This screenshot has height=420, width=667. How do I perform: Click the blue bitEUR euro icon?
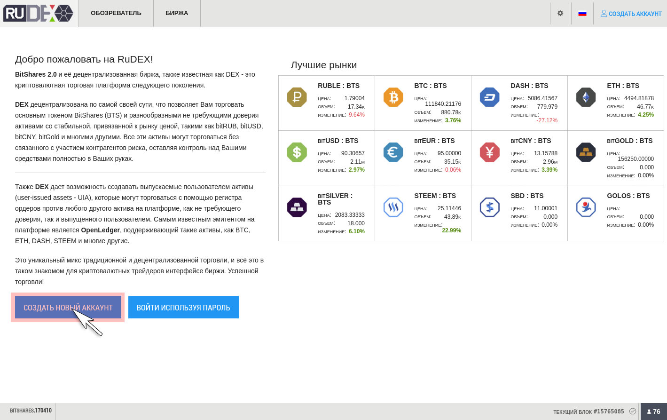pos(393,152)
